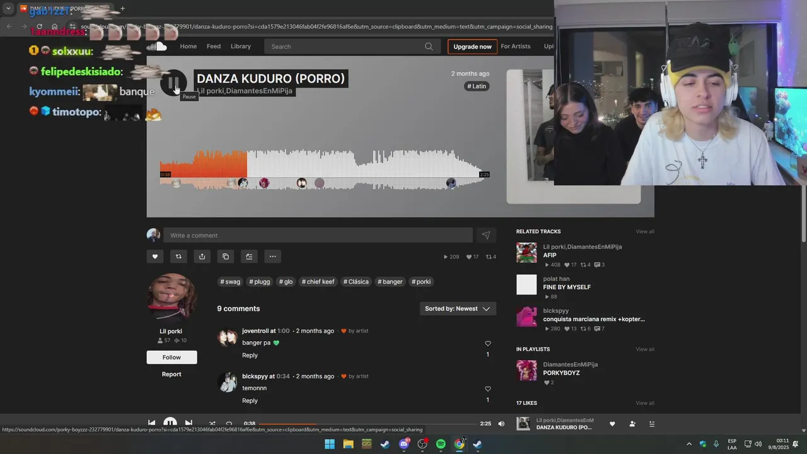Click the Write a comment field
Image resolution: width=807 pixels, height=454 pixels.
318,235
